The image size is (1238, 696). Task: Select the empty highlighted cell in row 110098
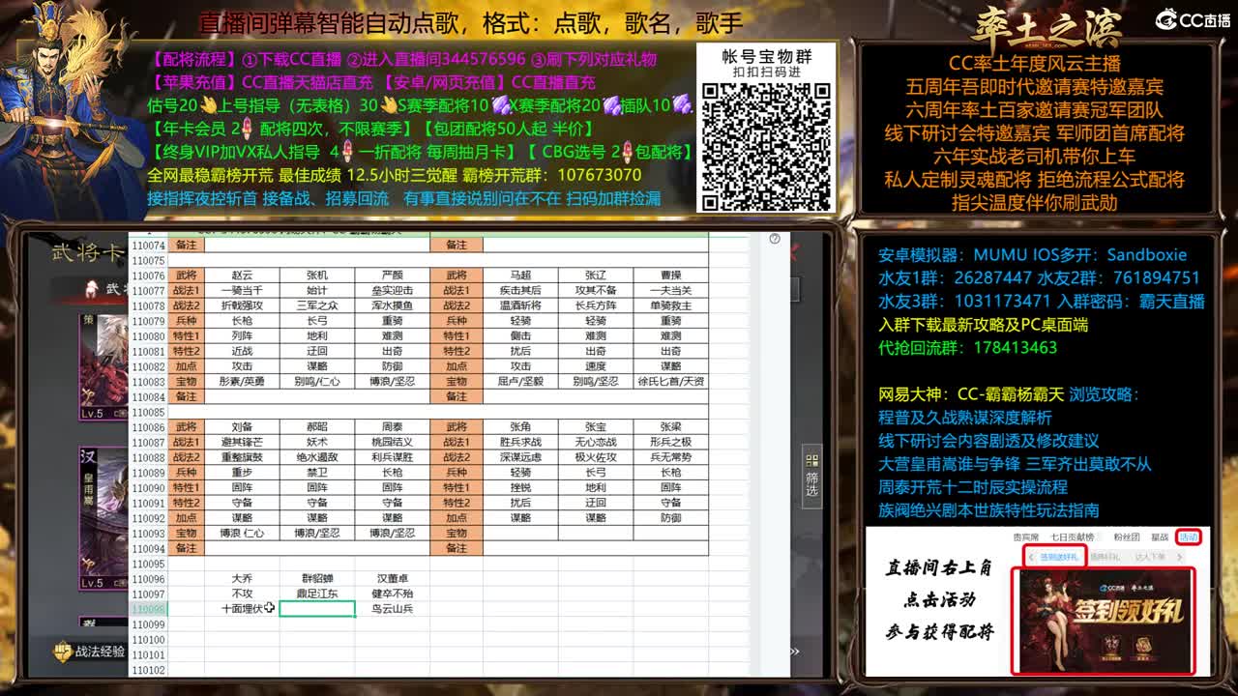tap(317, 609)
